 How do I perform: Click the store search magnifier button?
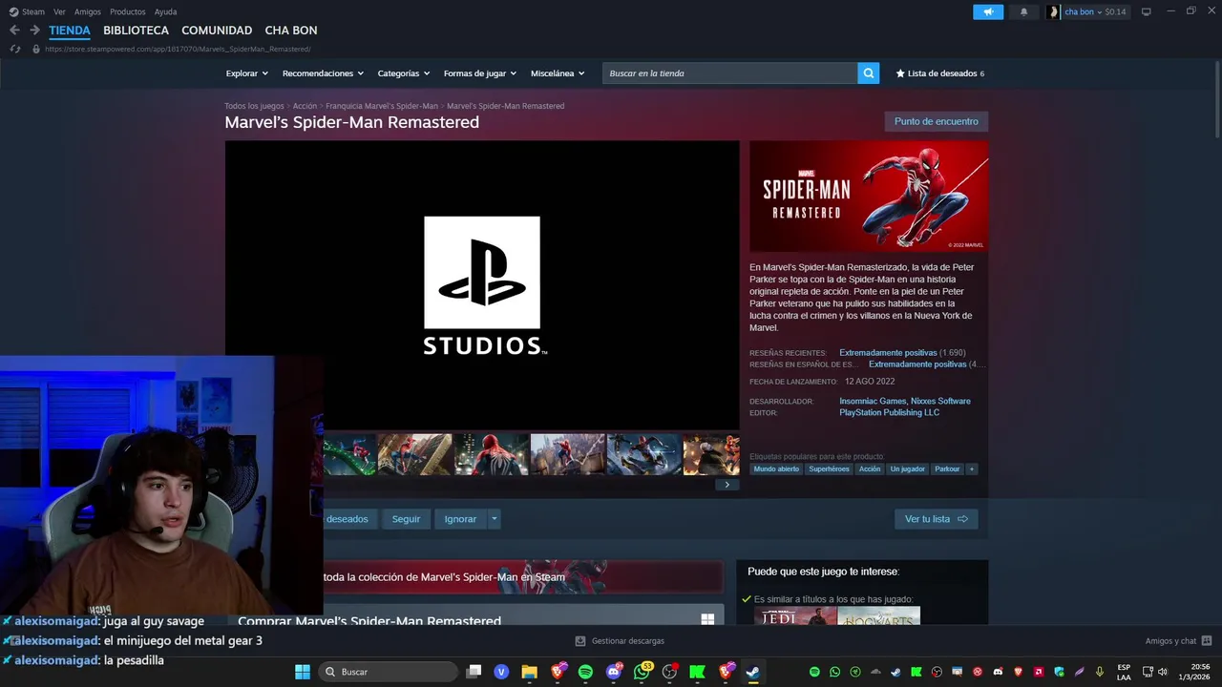(868, 73)
